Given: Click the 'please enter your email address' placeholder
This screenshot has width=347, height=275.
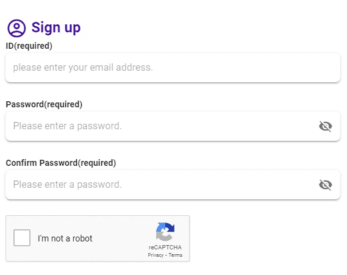Looking at the screenshot, I should tap(83, 68).
